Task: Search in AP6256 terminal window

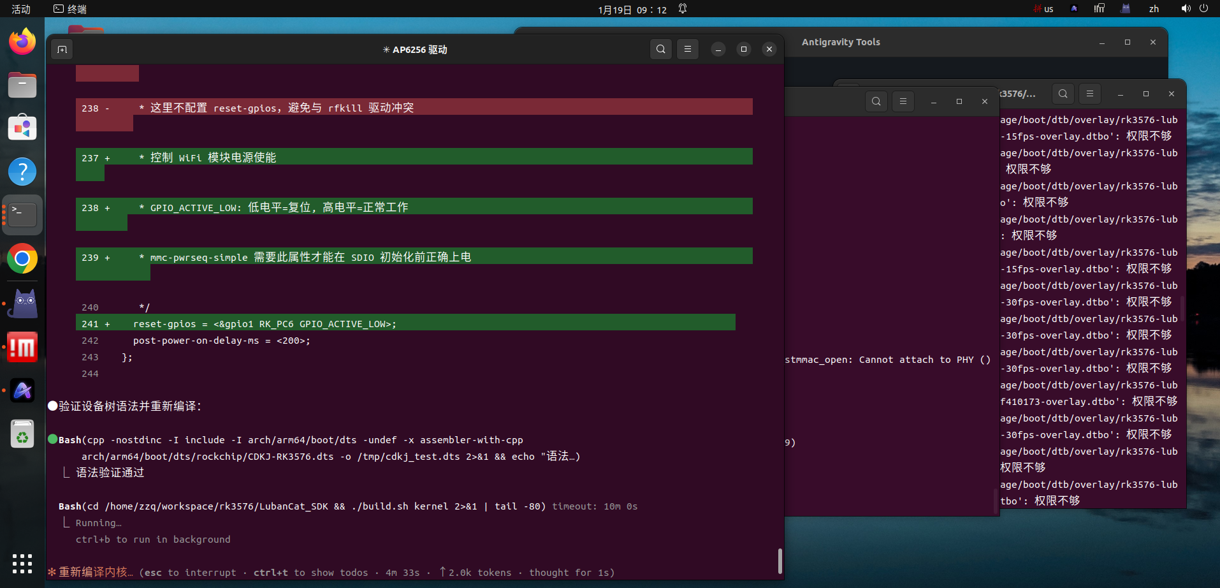Action: 661,49
